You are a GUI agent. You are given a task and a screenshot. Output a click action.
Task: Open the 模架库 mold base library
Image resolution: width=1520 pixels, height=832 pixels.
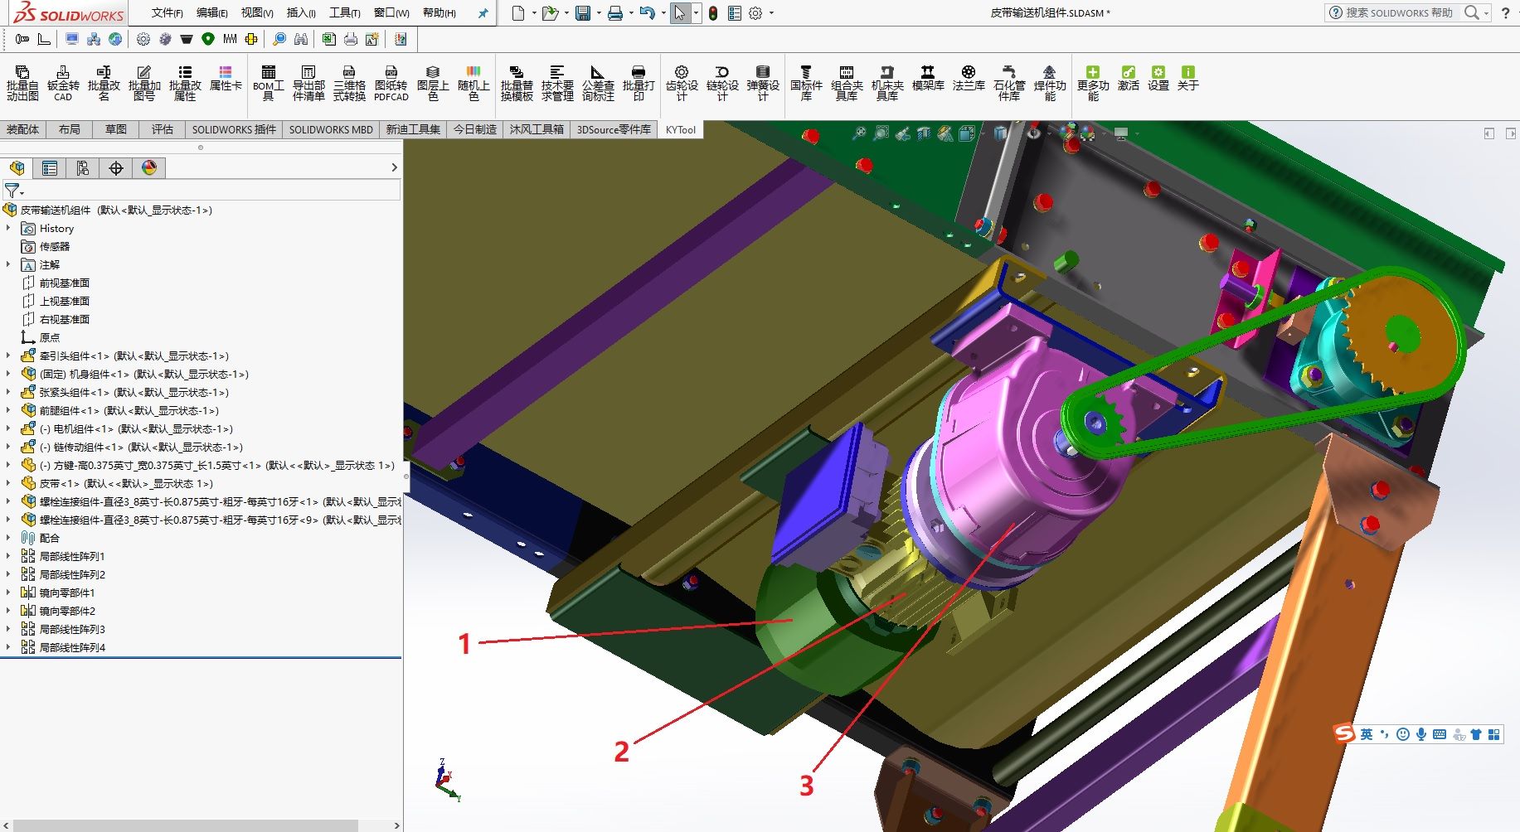coord(928,78)
